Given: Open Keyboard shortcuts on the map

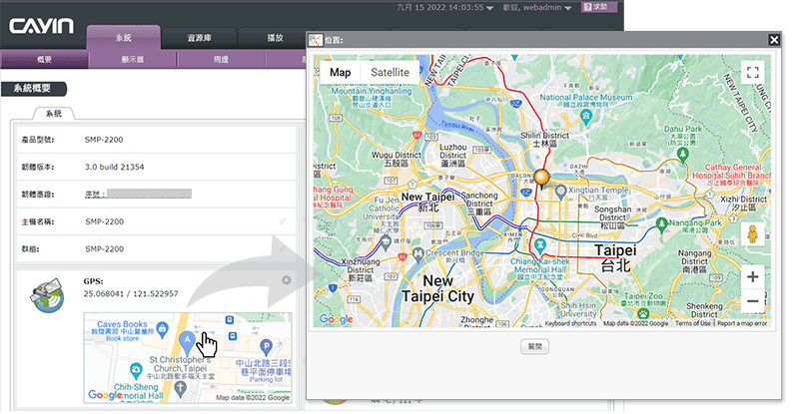Looking at the screenshot, I should pyautogui.click(x=570, y=323).
